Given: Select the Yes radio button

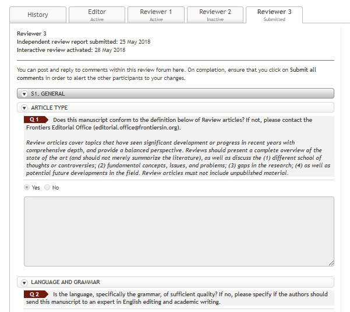Looking at the screenshot, I should (27, 188).
